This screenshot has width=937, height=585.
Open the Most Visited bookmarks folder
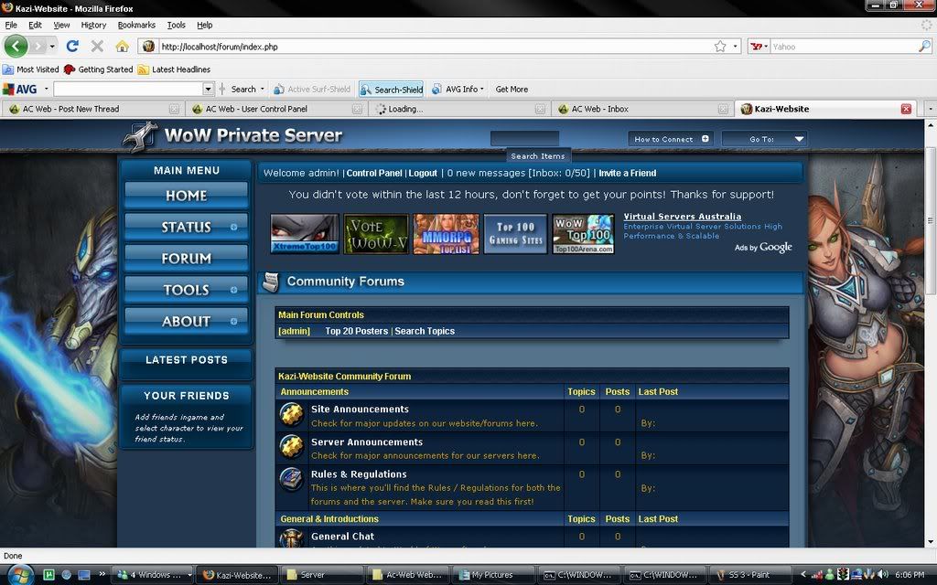click(x=30, y=69)
